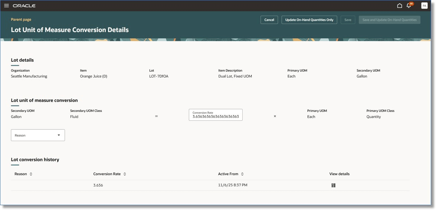
Task: Click the Seattle Manufacturing organization value
Action: [x=29, y=76]
